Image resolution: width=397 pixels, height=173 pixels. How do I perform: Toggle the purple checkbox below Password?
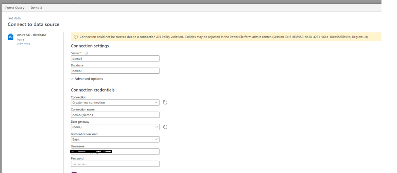[x=74, y=172]
